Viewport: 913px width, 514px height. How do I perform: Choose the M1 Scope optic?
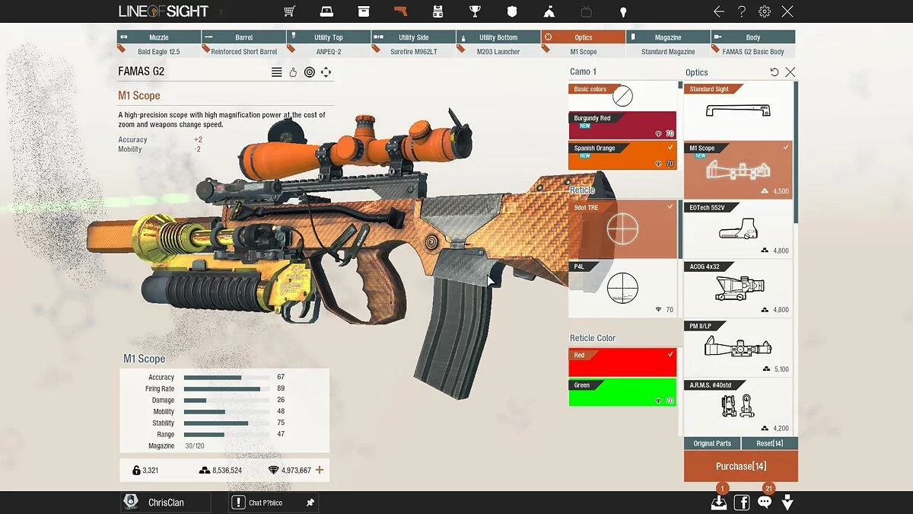(x=738, y=170)
